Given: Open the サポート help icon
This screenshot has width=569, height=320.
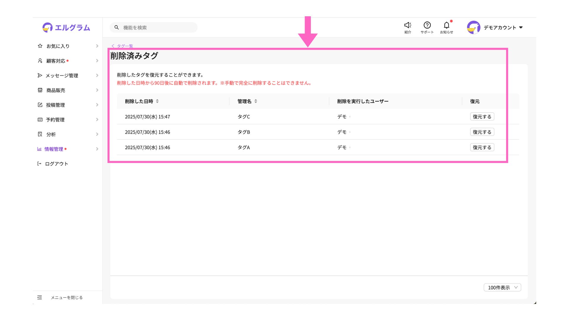Looking at the screenshot, I should 427,25.
